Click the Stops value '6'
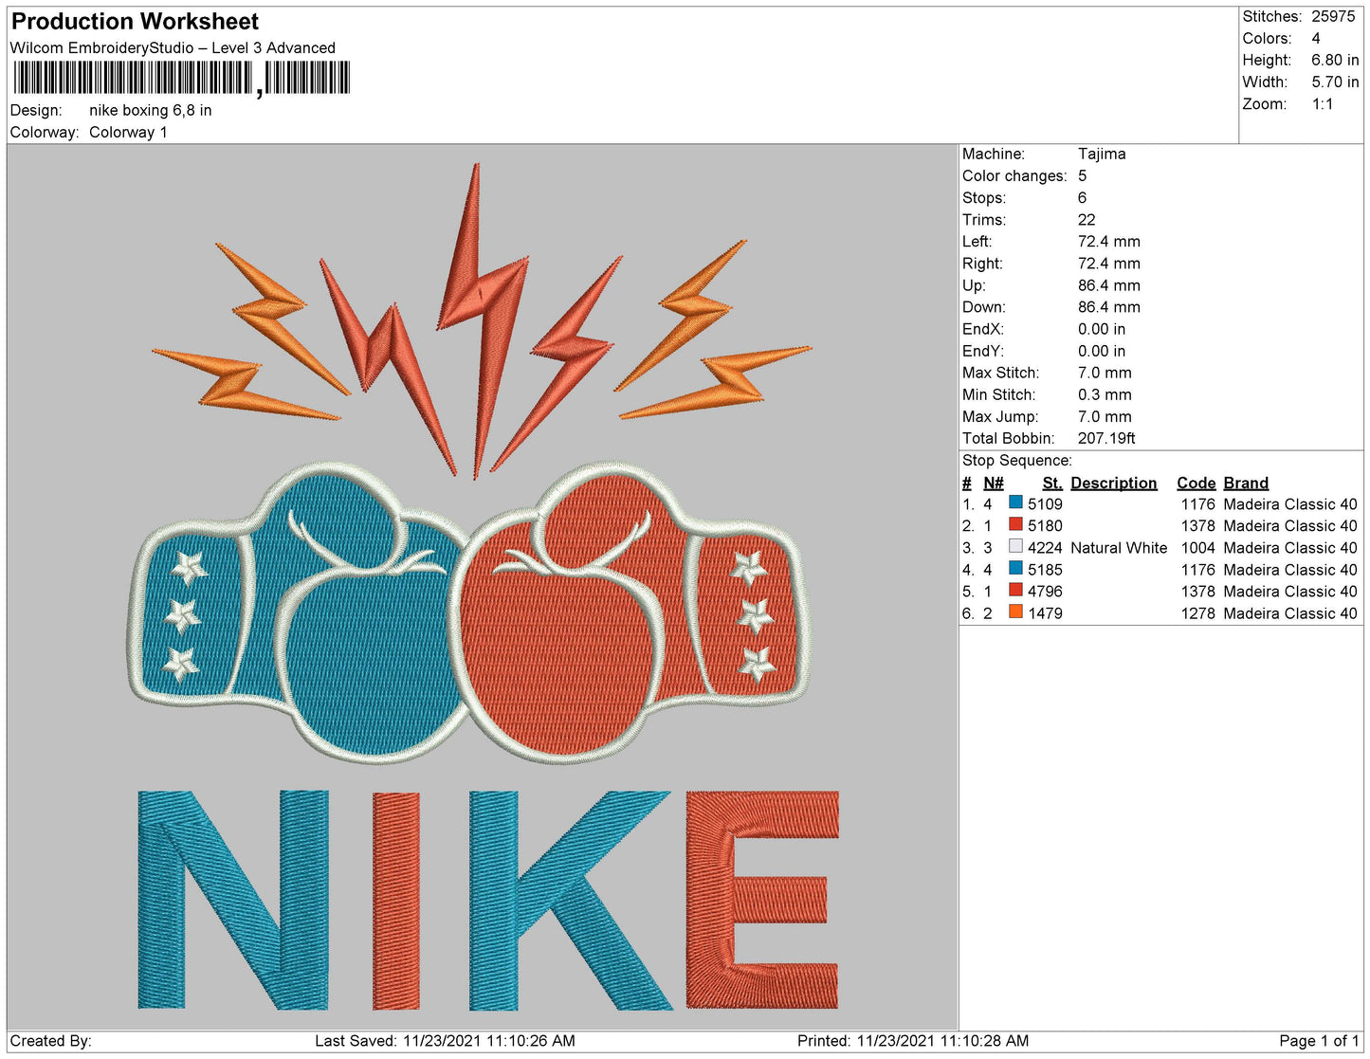This screenshot has width=1370, height=1059. click(1082, 198)
